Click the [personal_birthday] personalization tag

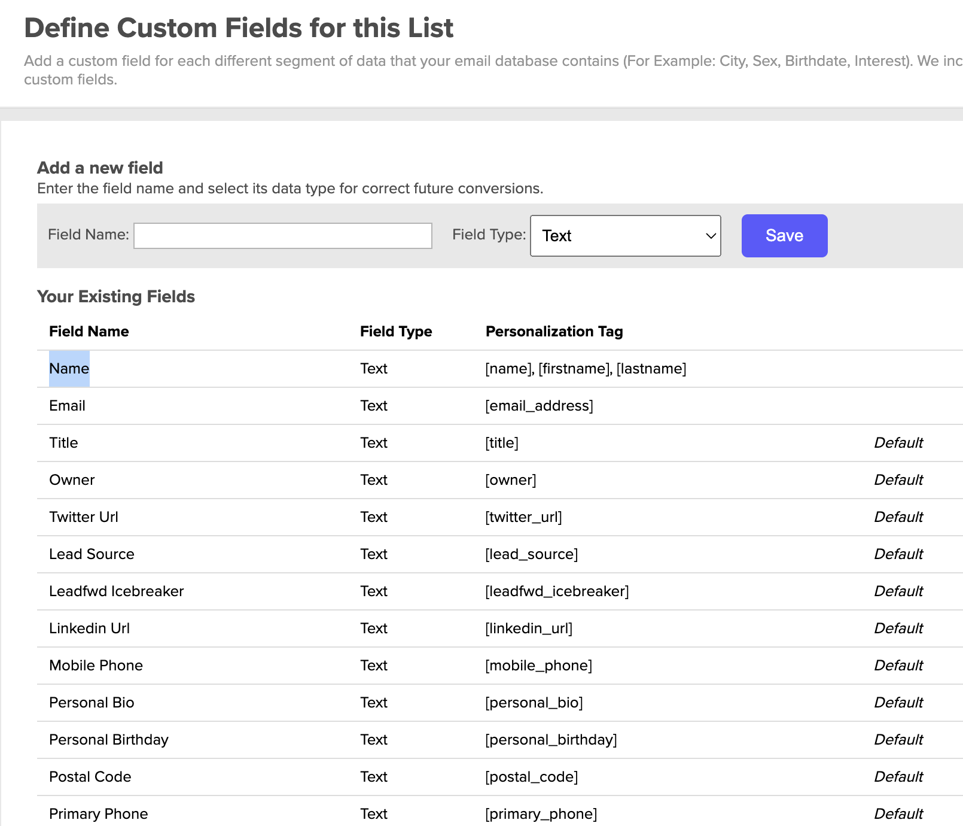[x=551, y=740]
